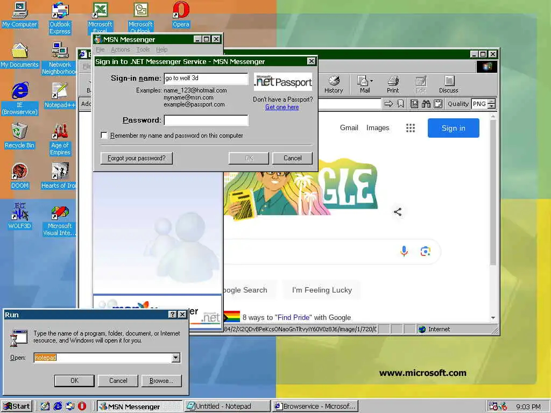
Task: Check Remember my name and password
Action: point(104,135)
